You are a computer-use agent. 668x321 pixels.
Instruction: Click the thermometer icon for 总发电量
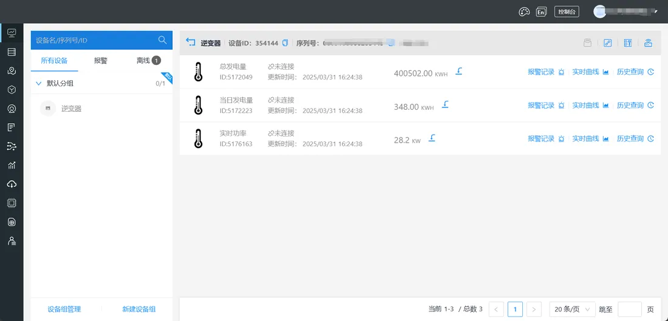[x=198, y=72]
